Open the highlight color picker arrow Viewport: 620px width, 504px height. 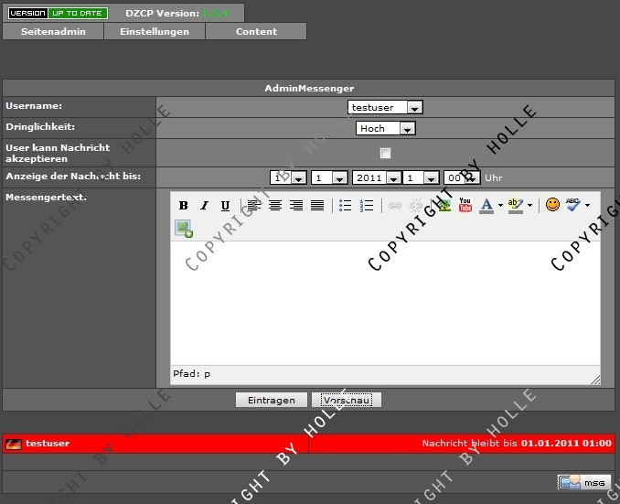[x=529, y=205]
